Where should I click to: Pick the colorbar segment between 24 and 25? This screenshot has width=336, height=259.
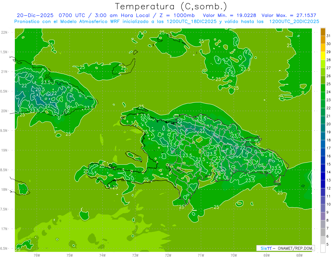(x=323, y=88)
